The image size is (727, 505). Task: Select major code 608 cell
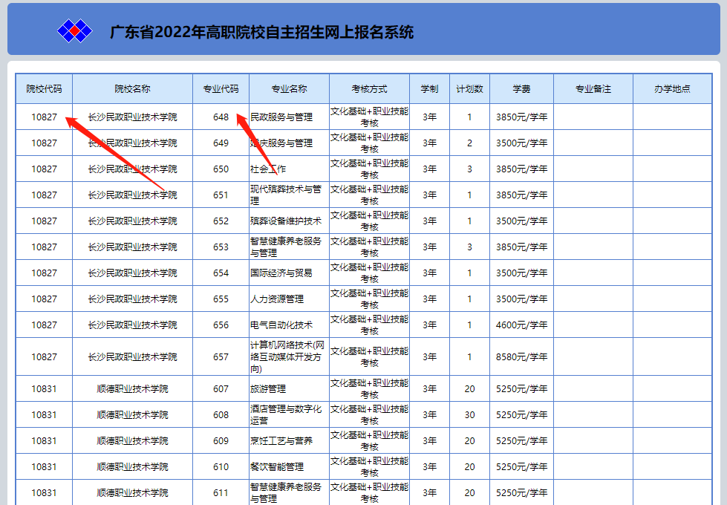tap(221, 414)
